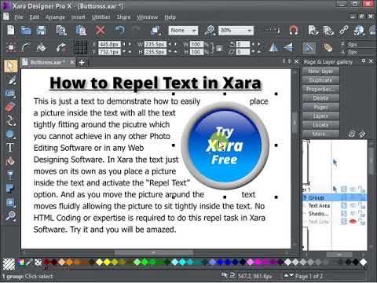Click the New document icon

pyautogui.click(x=11, y=30)
